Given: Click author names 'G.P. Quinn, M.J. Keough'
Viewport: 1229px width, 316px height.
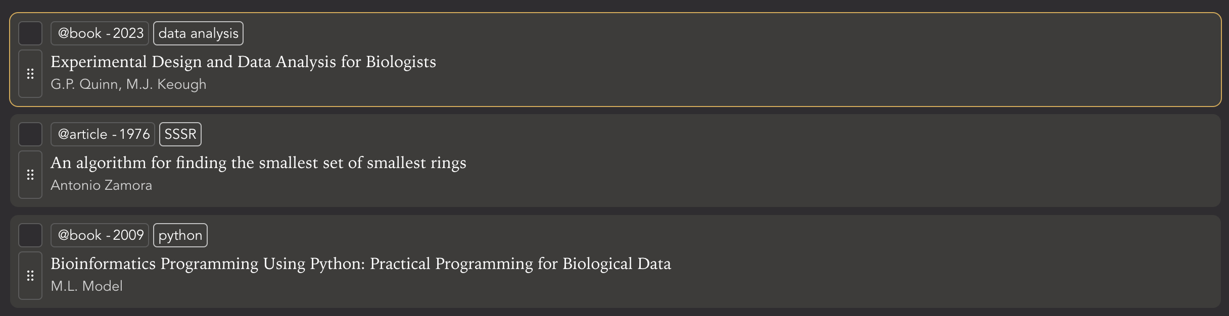Looking at the screenshot, I should (128, 84).
